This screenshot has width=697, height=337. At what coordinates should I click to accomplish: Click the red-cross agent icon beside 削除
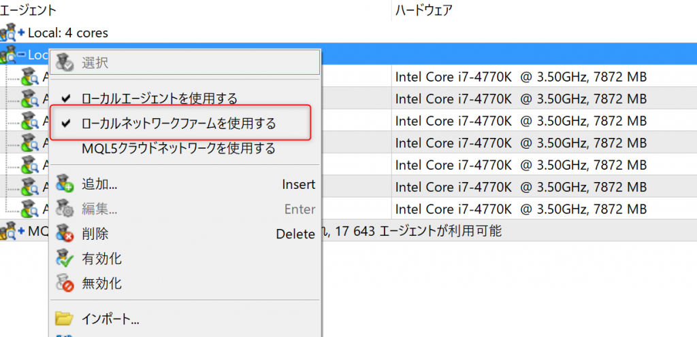point(65,234)
